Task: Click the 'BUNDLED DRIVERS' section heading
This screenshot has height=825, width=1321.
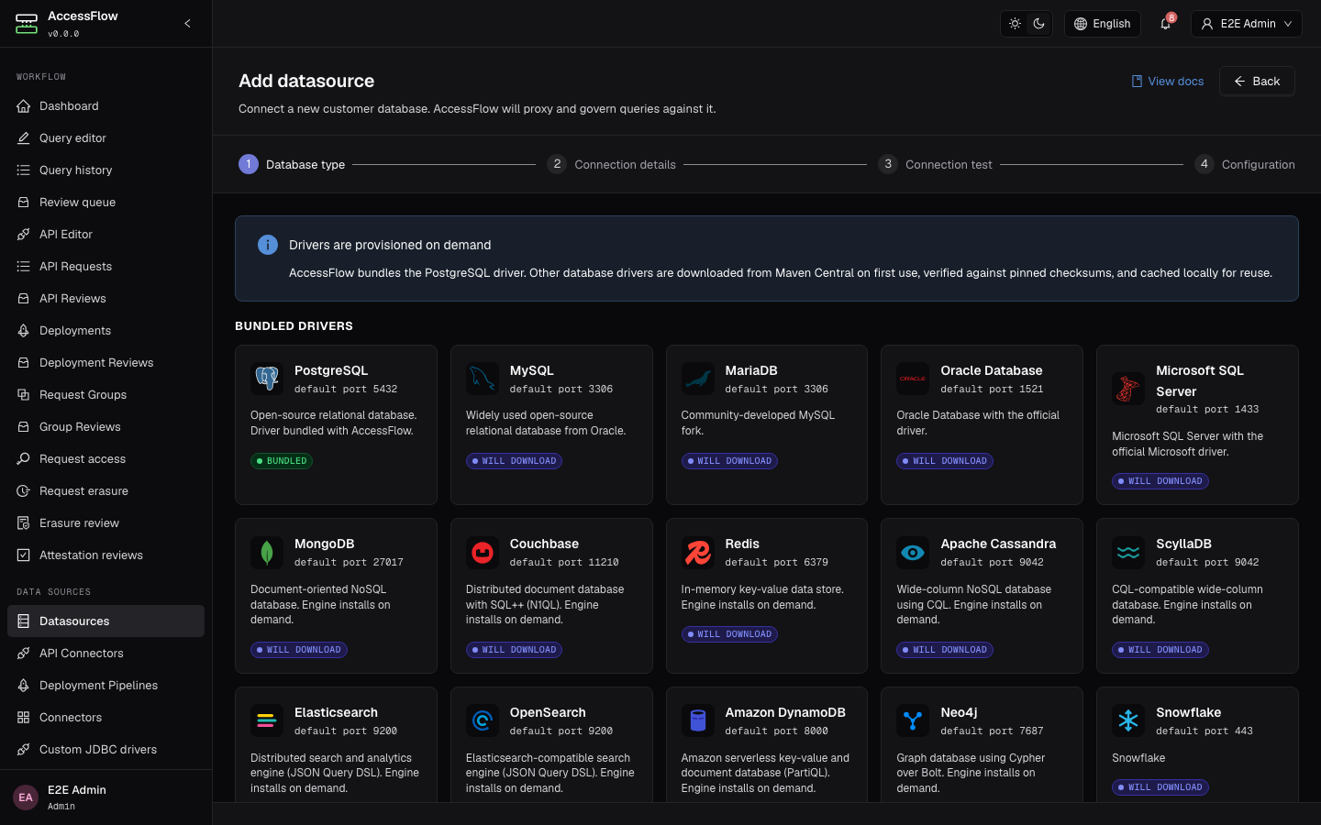Action: pyautogui.click(x=294, y=326)
